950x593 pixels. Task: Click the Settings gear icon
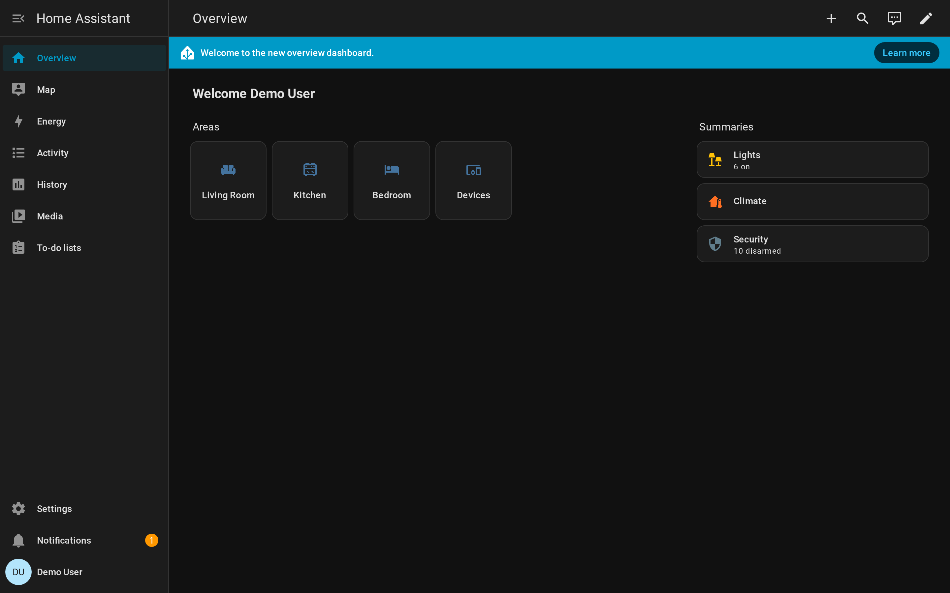(x=18, y=509)
